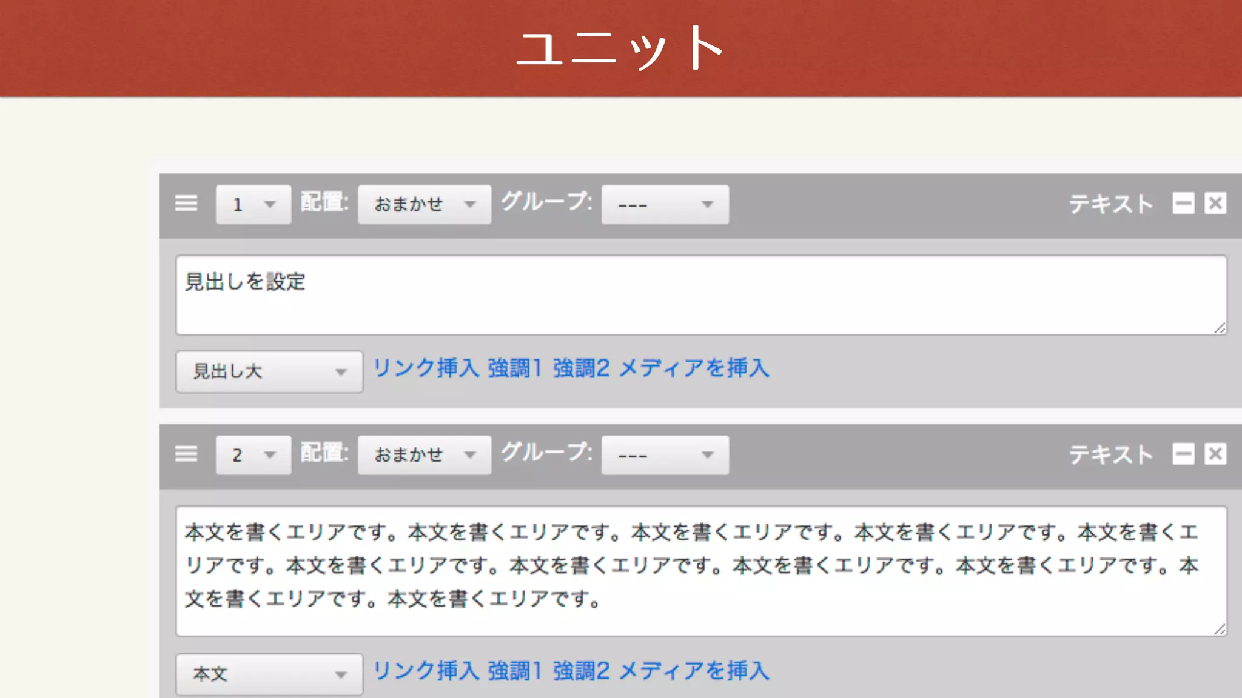This screenshot has height=698, width=1242.
Task: Click the body textarea resize grip
Action: click(1220, 630)
